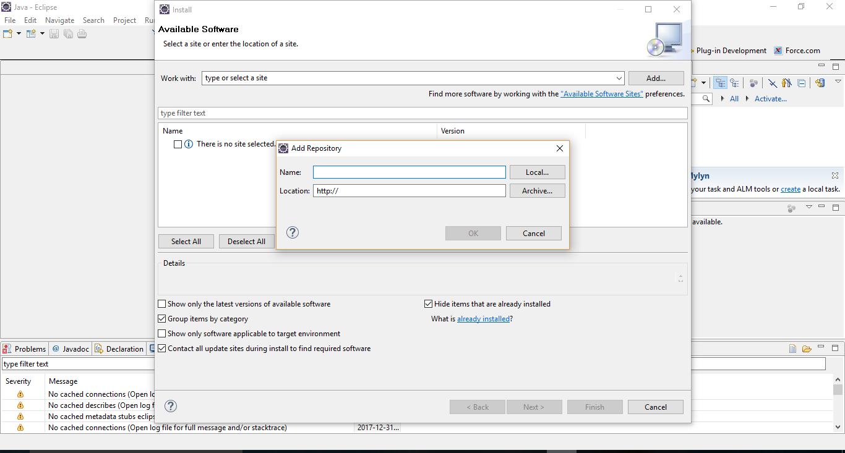Image resolution: width=845 pixels, height=453 pixels.
Task: Uncheck Hide items that are already installed
Action: tap(428, 304)
